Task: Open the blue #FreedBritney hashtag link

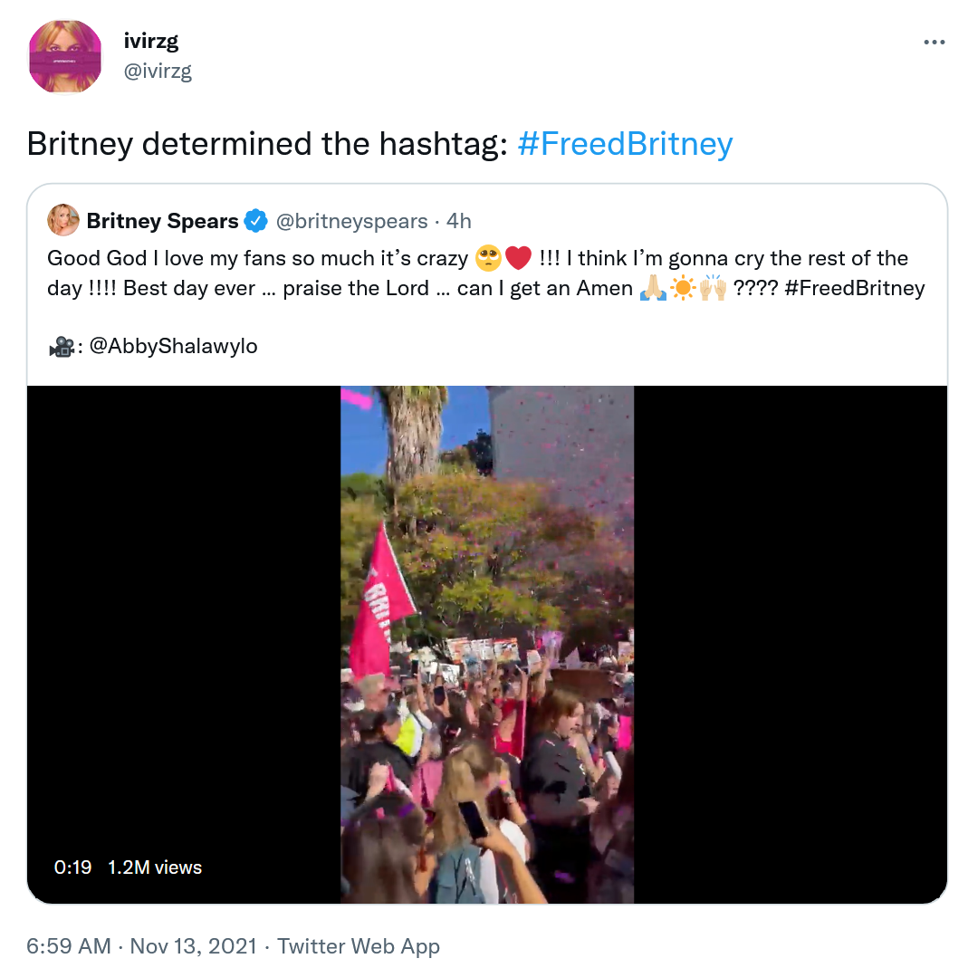Action: tap(625, 144)
